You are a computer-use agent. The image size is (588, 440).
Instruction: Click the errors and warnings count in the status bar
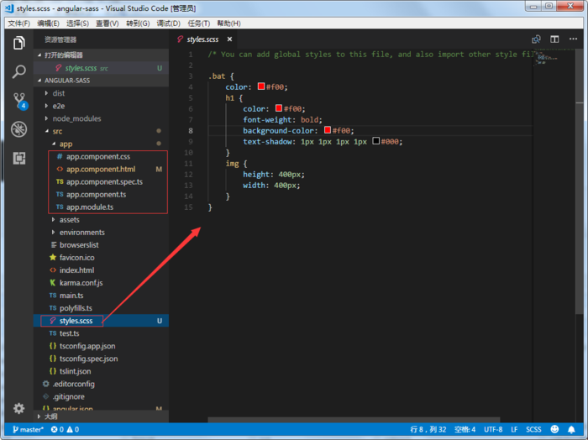click(65, 430)
